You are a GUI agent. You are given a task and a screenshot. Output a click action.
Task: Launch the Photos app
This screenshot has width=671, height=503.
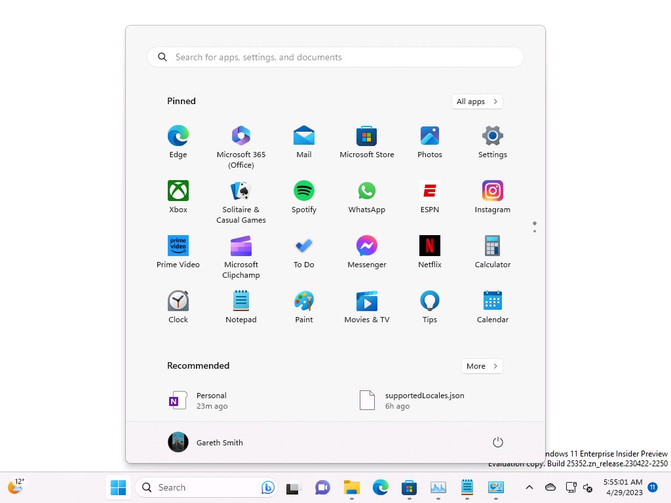(430, 142)
